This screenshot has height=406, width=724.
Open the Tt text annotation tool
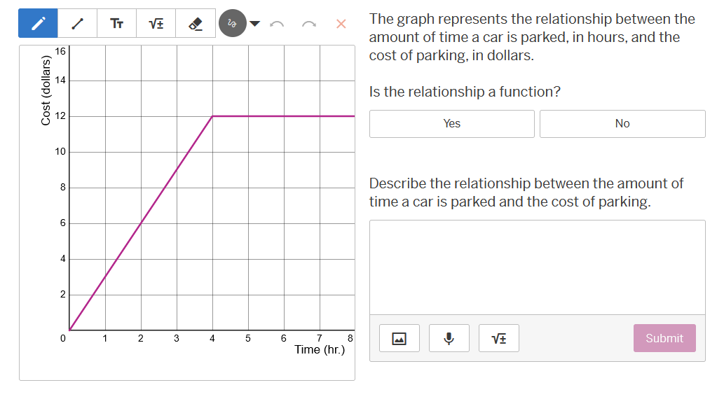[x=116, y=23]
